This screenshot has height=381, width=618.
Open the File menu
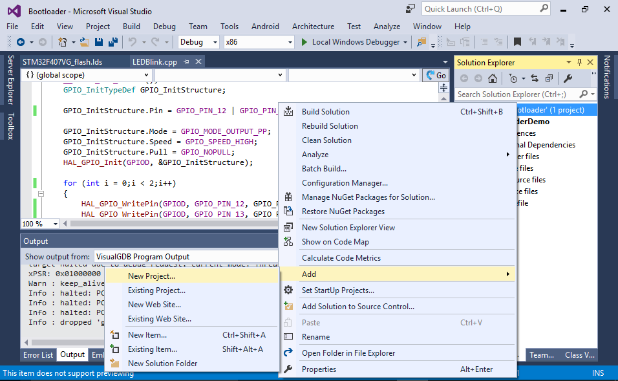[12, 27]
